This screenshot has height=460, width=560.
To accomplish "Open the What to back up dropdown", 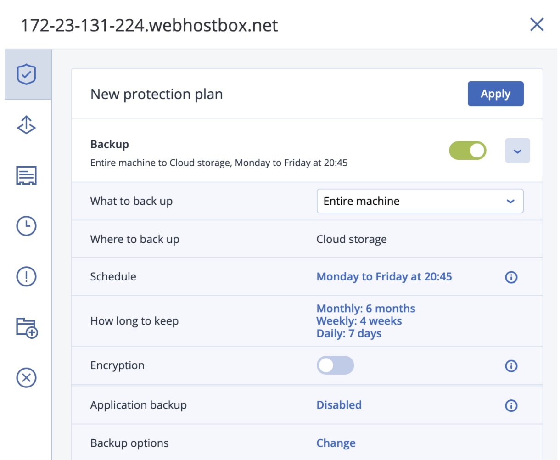I will pos(419,201).
